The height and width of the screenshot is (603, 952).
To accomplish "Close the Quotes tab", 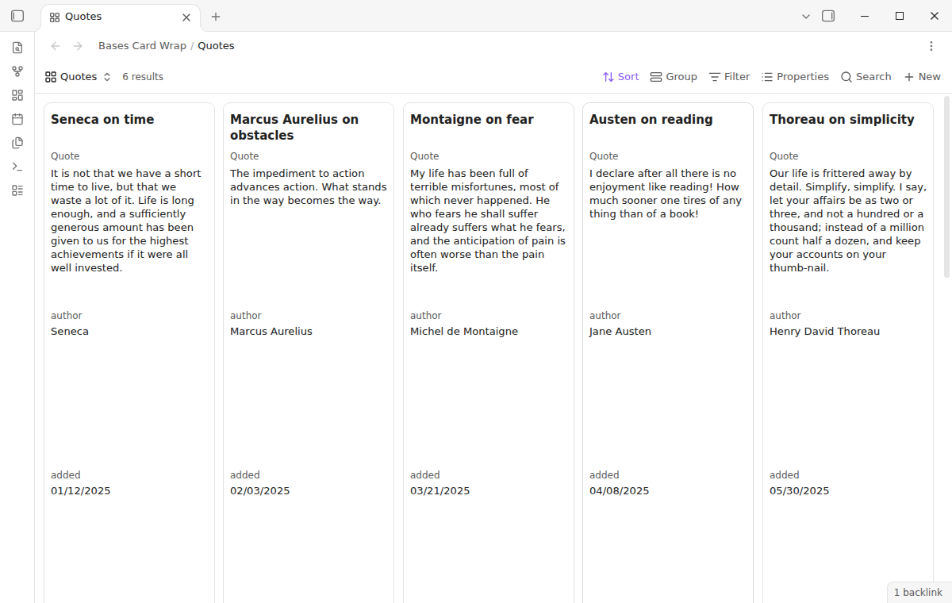I will point(186,17).
